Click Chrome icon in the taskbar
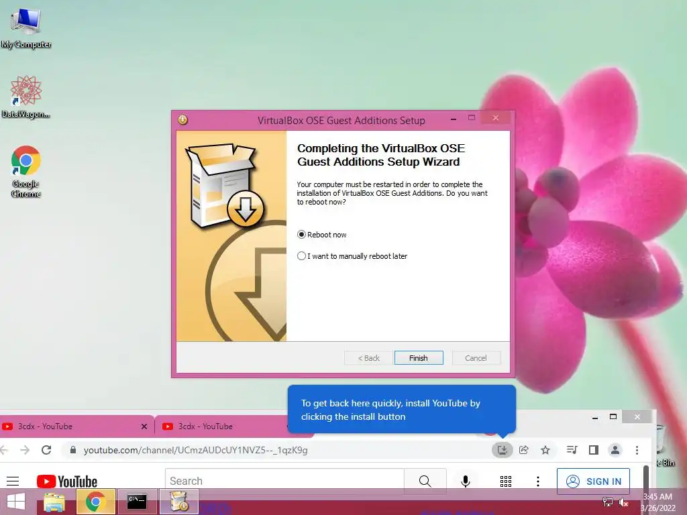 coord(95,502)
